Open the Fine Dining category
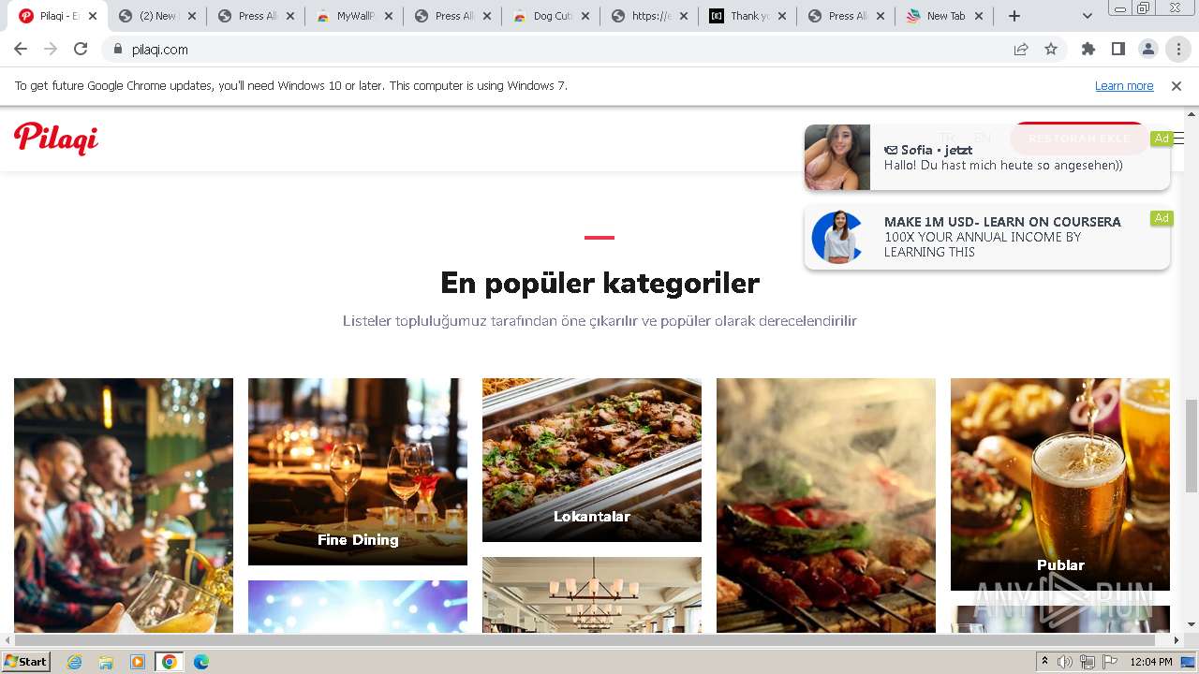This screenshot has height=674, width=1199. coord(358,471)
